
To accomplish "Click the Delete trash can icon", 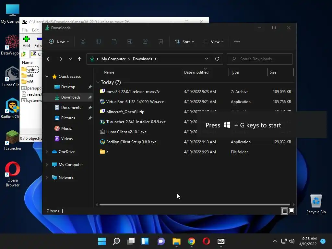I will 161,42.
